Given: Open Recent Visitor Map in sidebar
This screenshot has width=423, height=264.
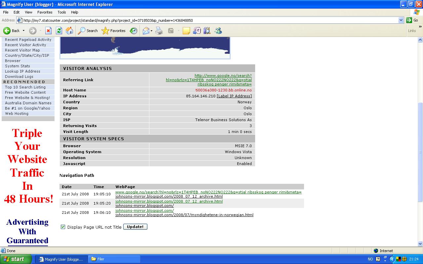Looking at the screenshot, I should (22, 50).
